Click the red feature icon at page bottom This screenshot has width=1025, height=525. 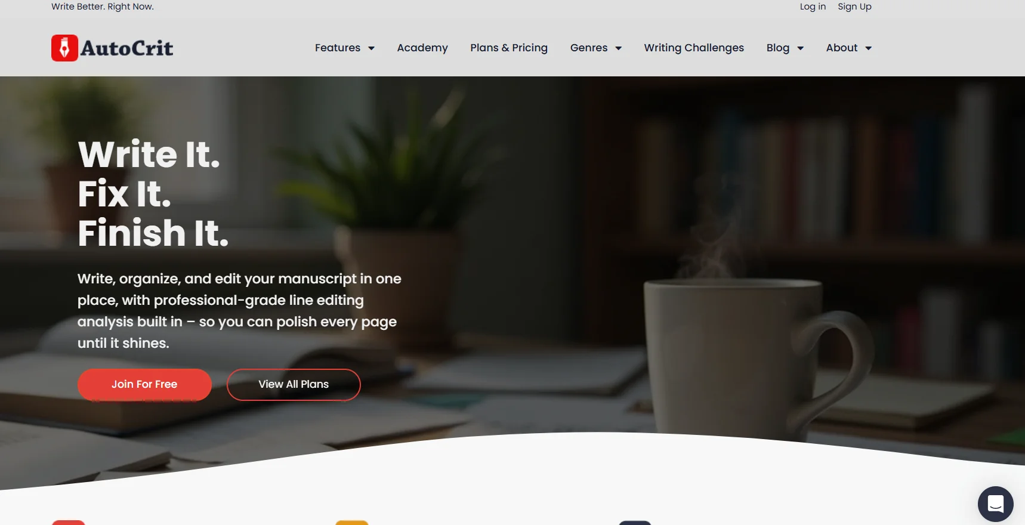(69, 523)
